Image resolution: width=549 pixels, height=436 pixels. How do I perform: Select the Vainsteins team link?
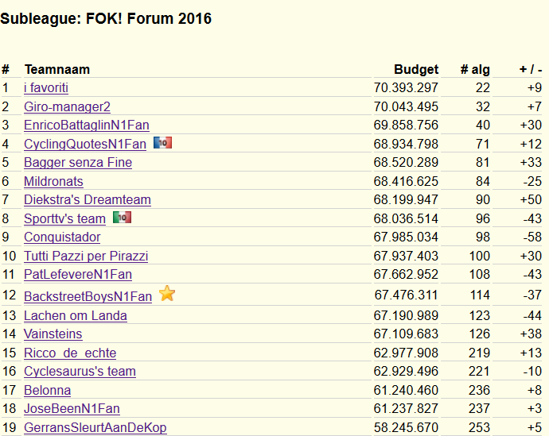[x=53, y=334]
